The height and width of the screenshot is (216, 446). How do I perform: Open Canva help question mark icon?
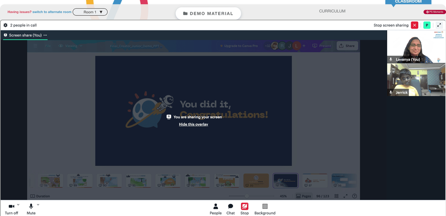(x=355, y=196)
